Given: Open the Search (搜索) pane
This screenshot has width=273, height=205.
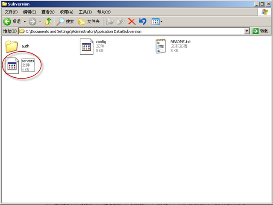Looking at the screenshot, I should tap(65, 22).
